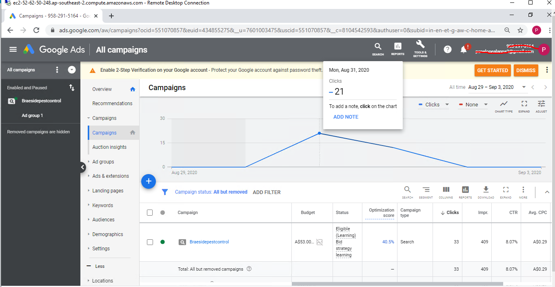The height and width of the screenshot is (287, 555).
Task: Expand the table with Expand icon
Action: (x=506, y=192)
